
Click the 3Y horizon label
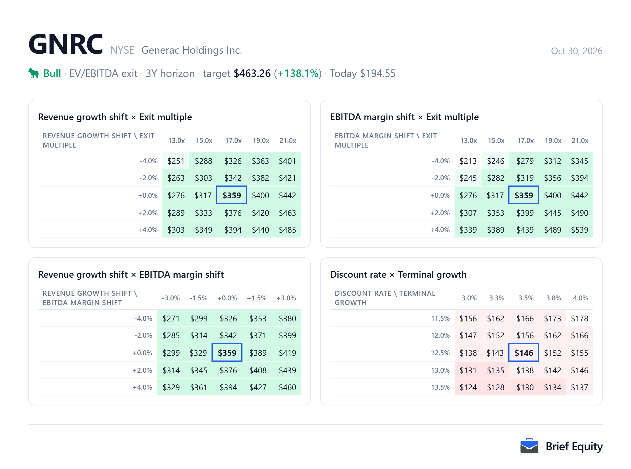coord(170,73)
